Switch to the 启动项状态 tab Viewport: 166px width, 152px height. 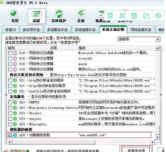pyautogui.click(x=31, y=30)
